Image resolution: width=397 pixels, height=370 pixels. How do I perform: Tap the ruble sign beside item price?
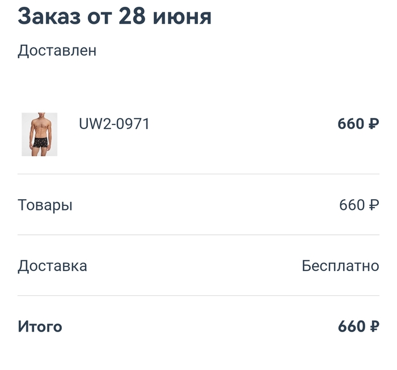click(374, 124)
